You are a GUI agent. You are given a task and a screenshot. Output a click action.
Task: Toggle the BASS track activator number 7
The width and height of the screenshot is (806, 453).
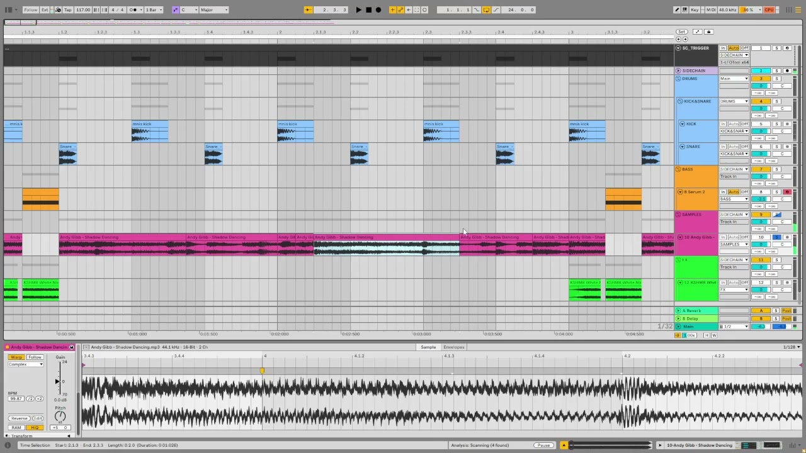(x=761, y=169)
